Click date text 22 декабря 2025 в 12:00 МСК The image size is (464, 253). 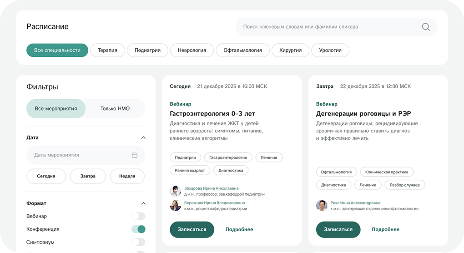click(x=375, y=86)
